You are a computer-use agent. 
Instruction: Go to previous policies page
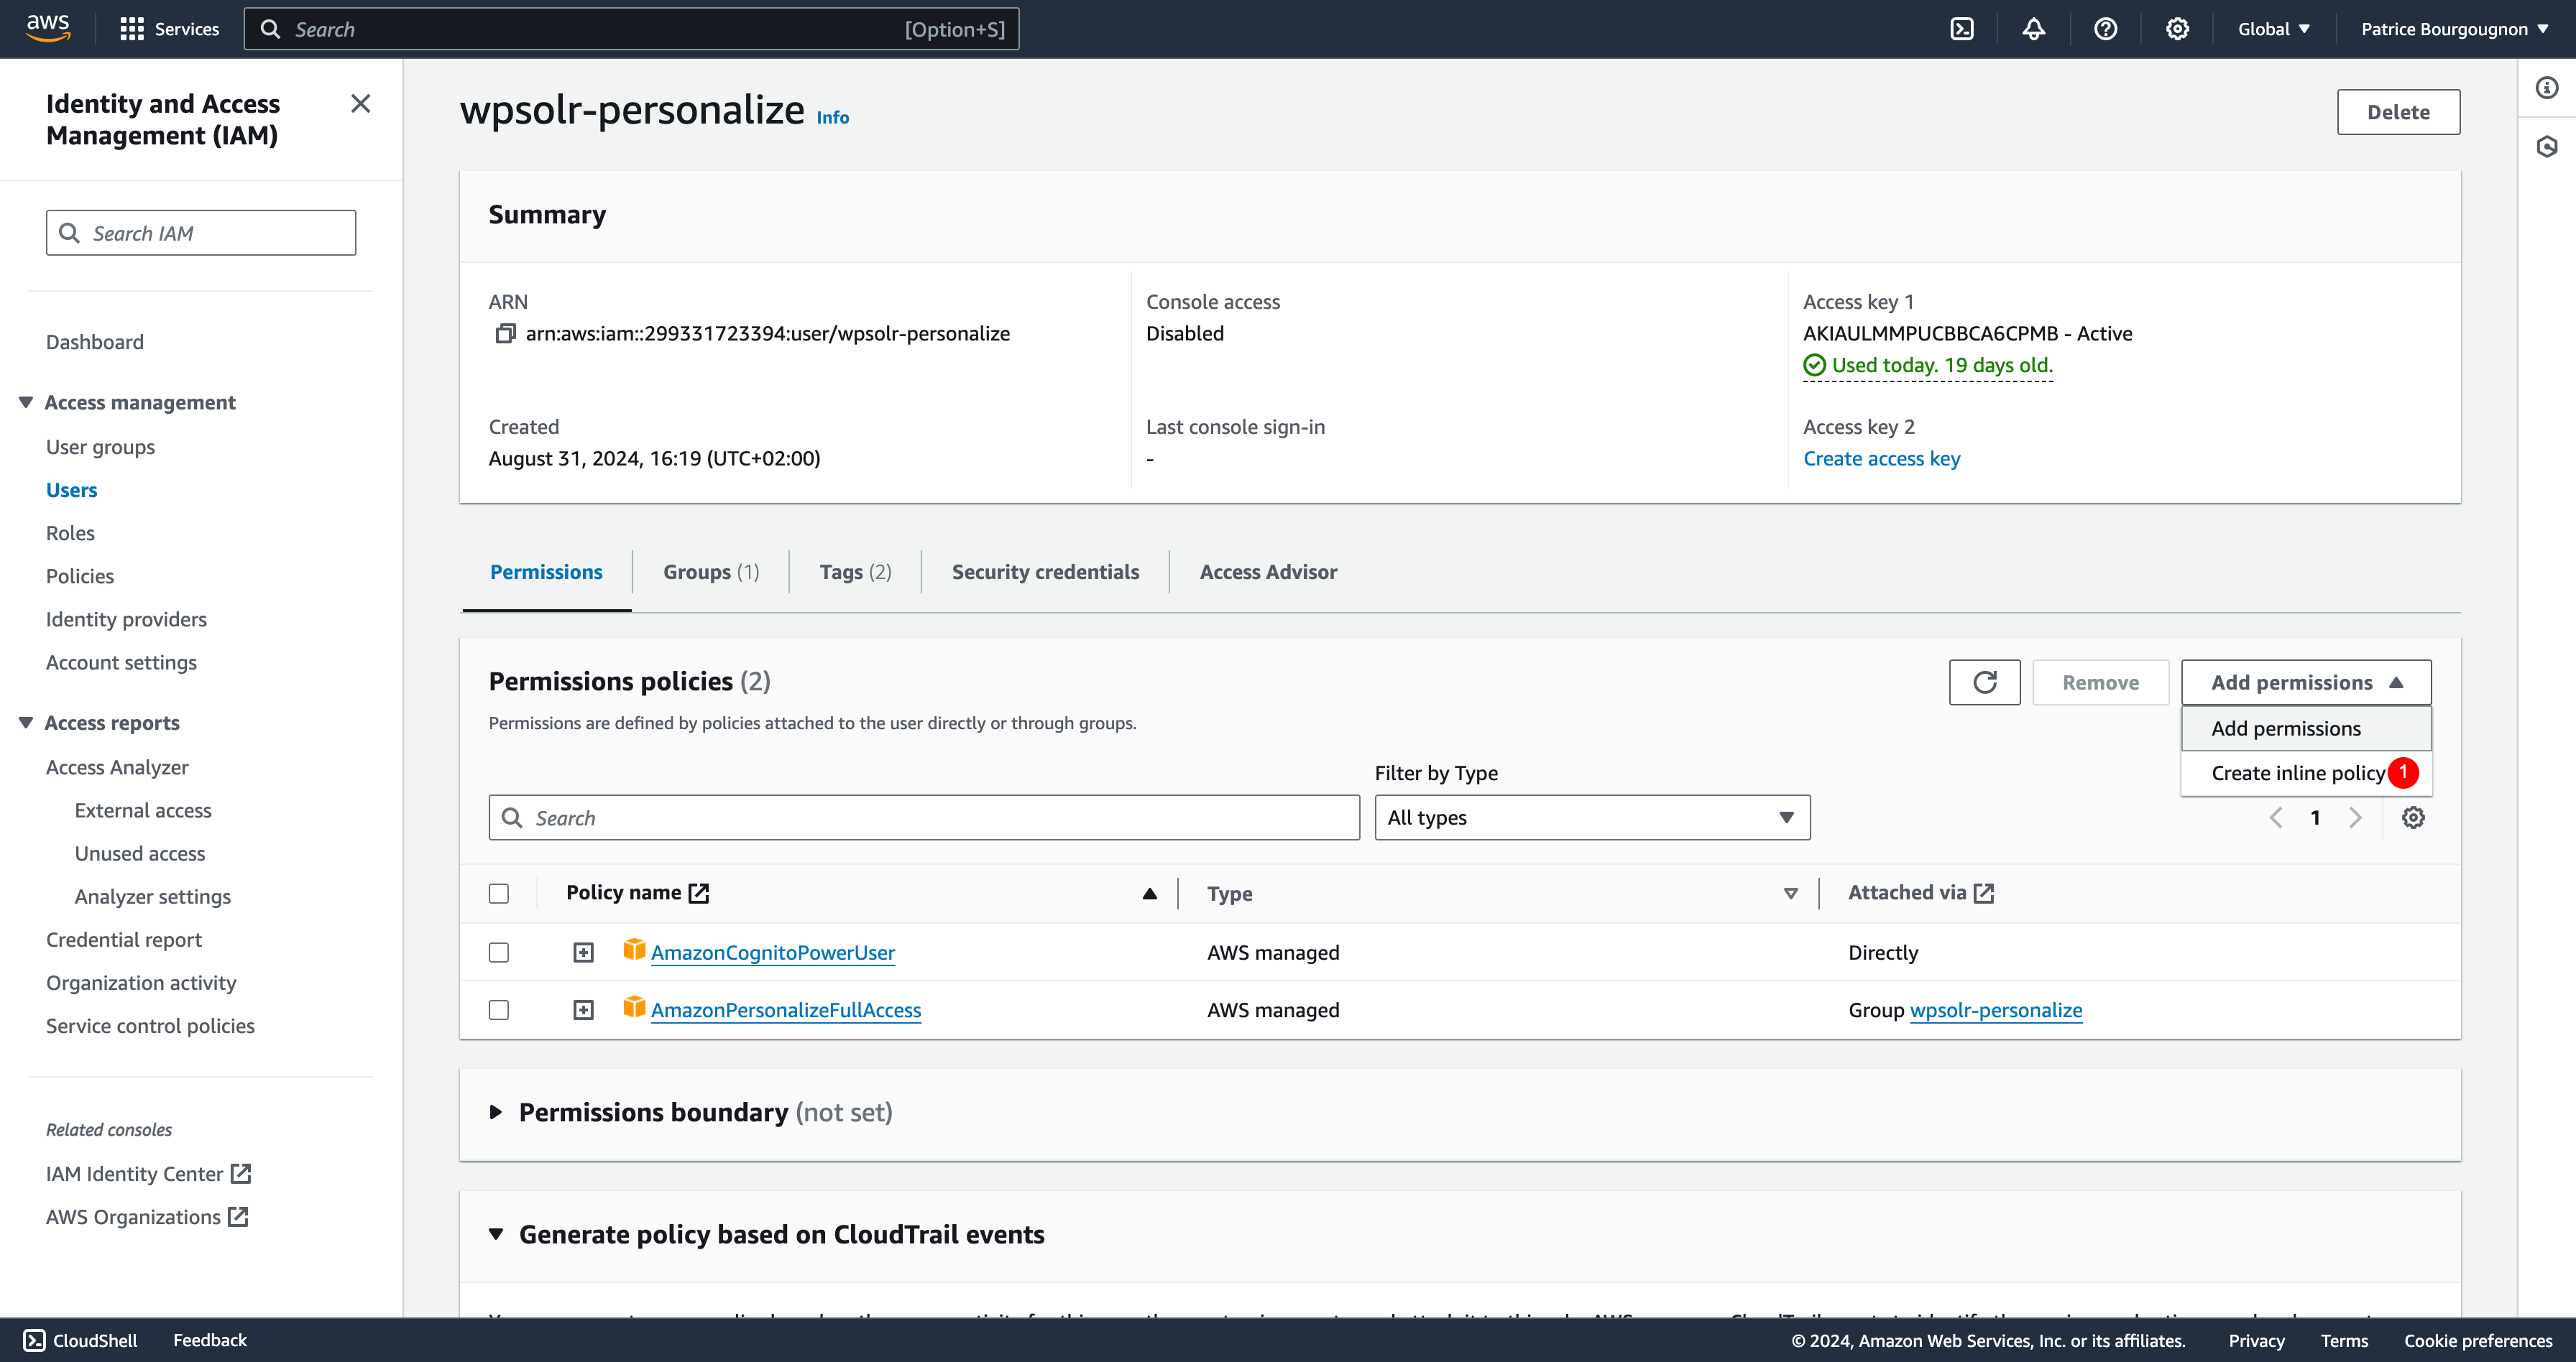coord(2276,817)
